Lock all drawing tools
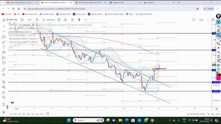The width and height of the screenshot is (221, 124). click(x=4, y=92)
